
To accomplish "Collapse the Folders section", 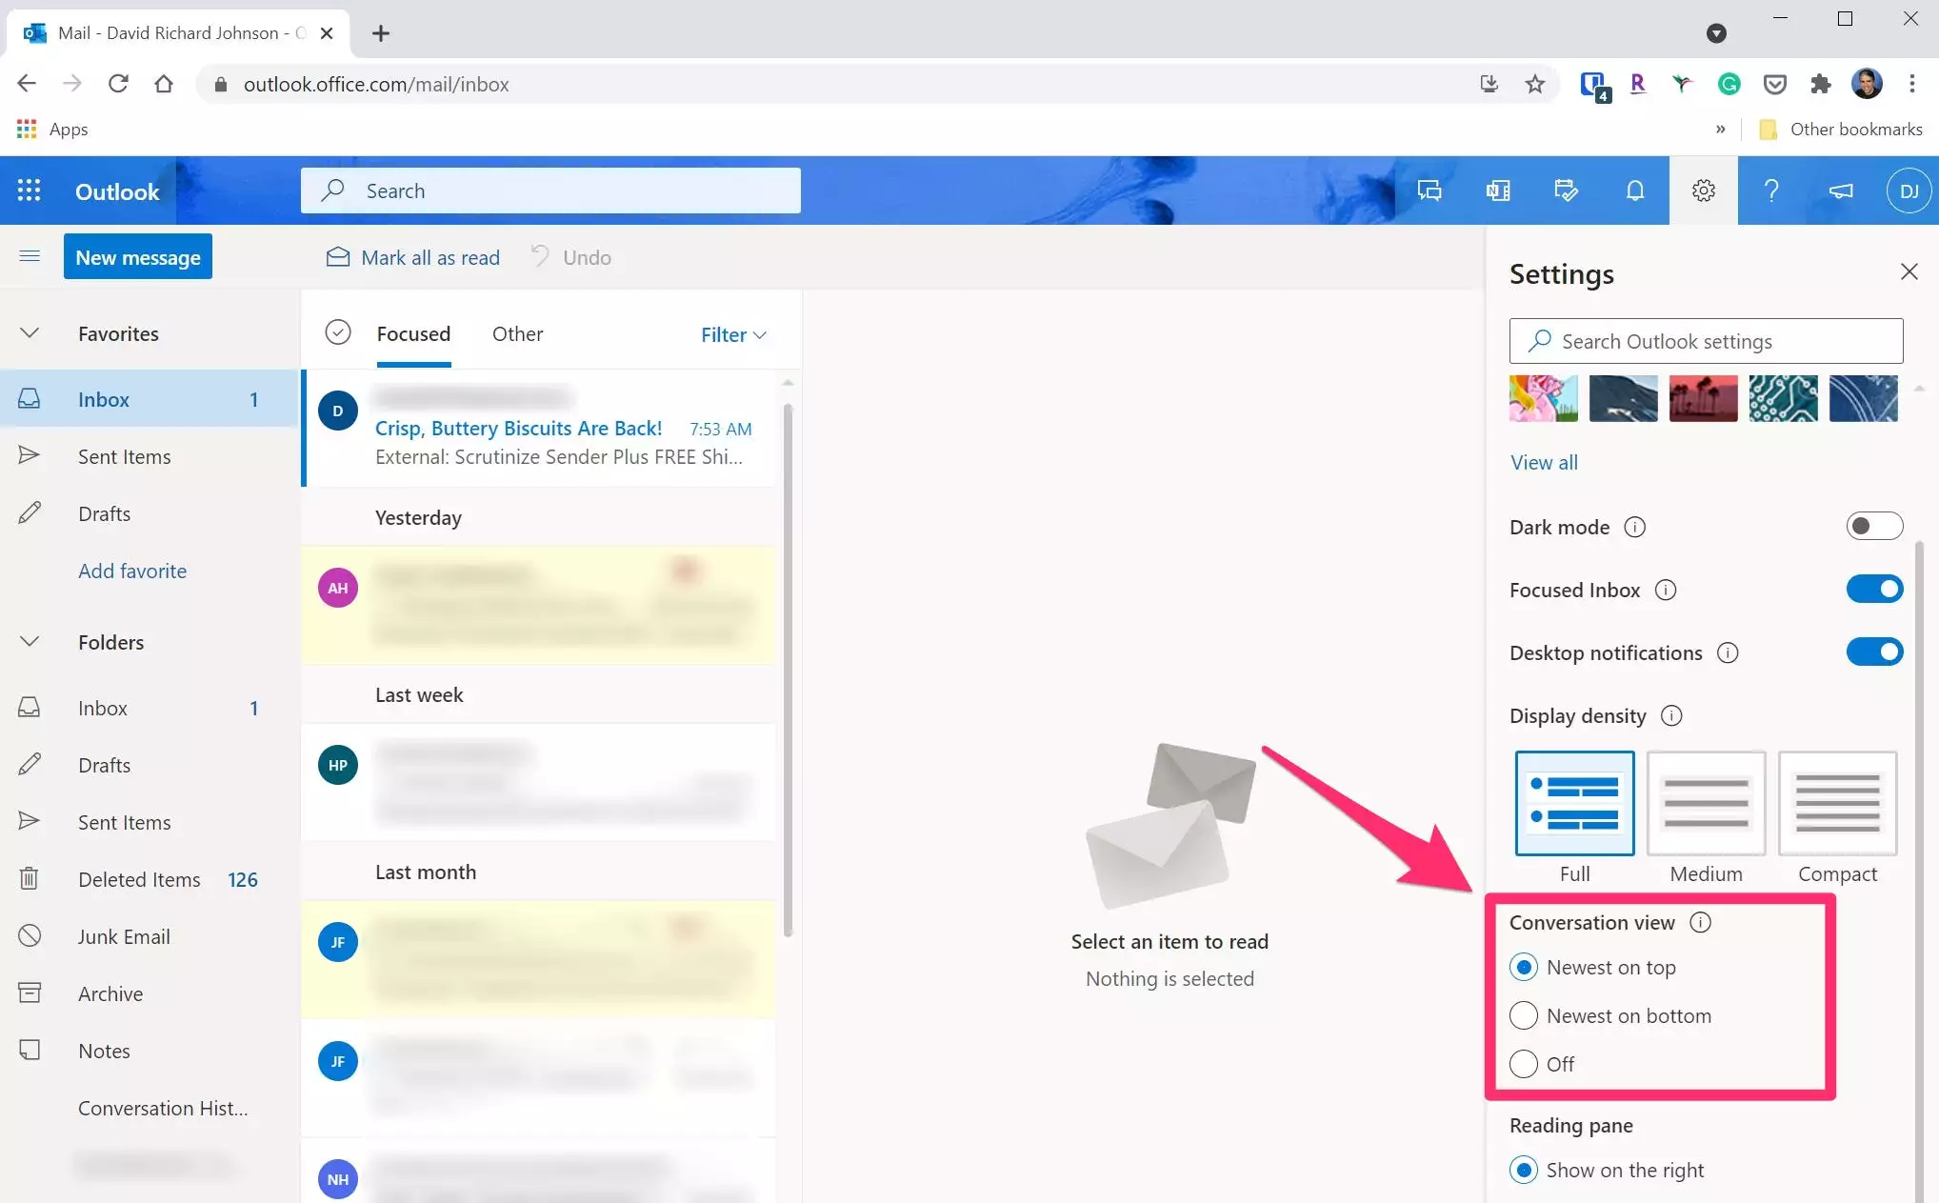I will (x=30, y=642).
